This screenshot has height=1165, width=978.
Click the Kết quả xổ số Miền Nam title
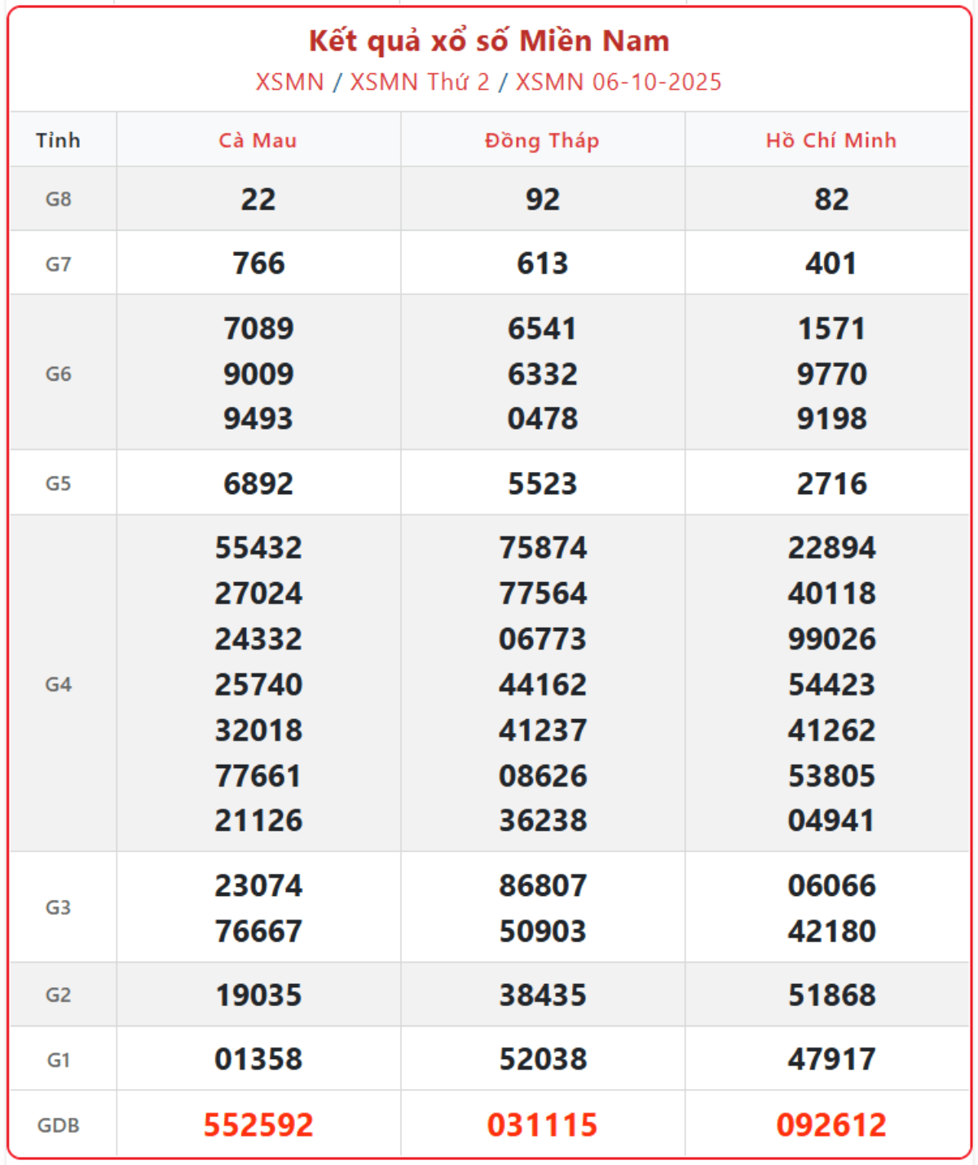click(489, 41)
